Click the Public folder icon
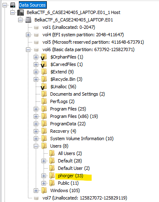 tap(52, 183)
